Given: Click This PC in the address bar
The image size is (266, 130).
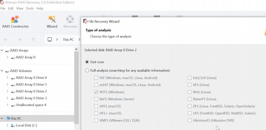Looking at the screenshot, I should [68, 40].
